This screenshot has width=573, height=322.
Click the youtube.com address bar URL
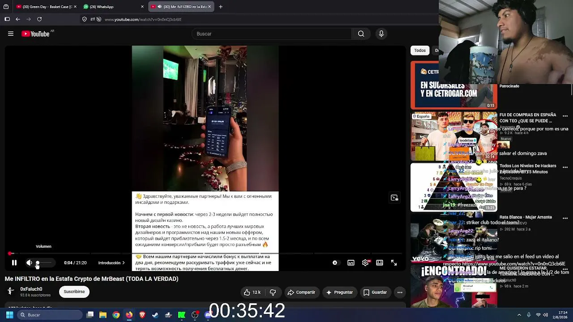pos(143,20)
